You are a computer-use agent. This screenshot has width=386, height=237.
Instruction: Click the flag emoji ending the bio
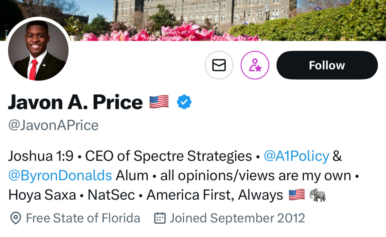(x=297, y=195)
